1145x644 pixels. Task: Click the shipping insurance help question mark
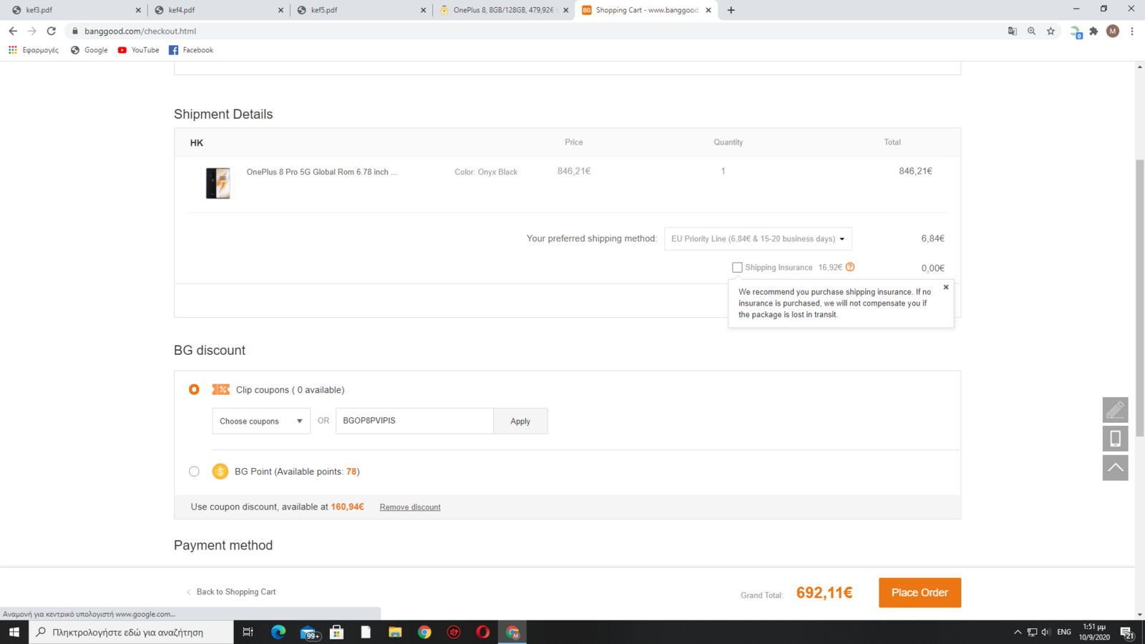point(850,267)
